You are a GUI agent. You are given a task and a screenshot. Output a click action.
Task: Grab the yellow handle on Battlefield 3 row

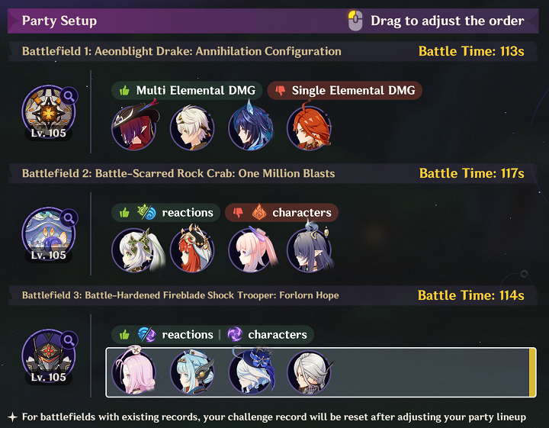coord(532,372)
